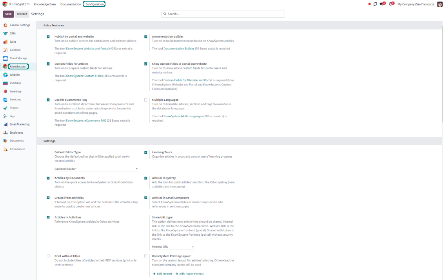Uncheck the Learning Tours option
Screen dimensions: 443x280
pyautogui.click(x=146, y=153)
